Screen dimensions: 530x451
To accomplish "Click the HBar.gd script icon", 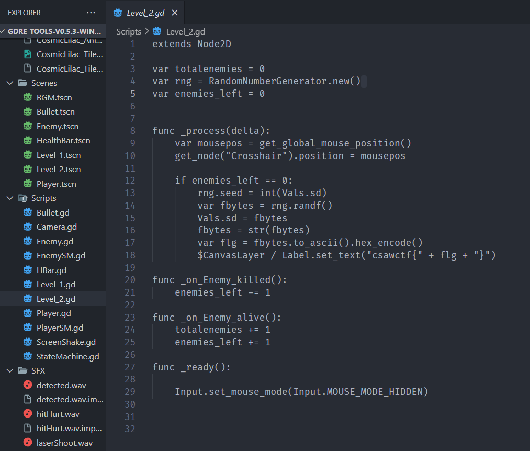I will 28,270.
